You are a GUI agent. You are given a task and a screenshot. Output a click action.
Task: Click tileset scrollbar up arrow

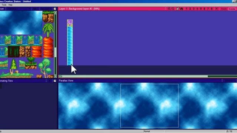(x=55, y=12)
